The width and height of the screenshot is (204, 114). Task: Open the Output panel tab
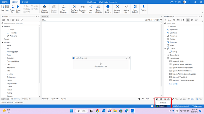click(3, 103)
